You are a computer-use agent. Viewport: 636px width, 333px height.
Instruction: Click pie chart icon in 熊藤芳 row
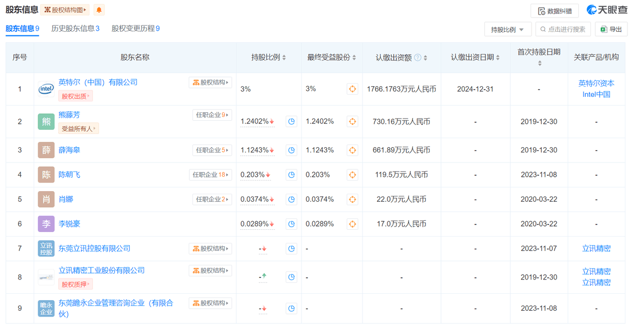coord(291,122)
